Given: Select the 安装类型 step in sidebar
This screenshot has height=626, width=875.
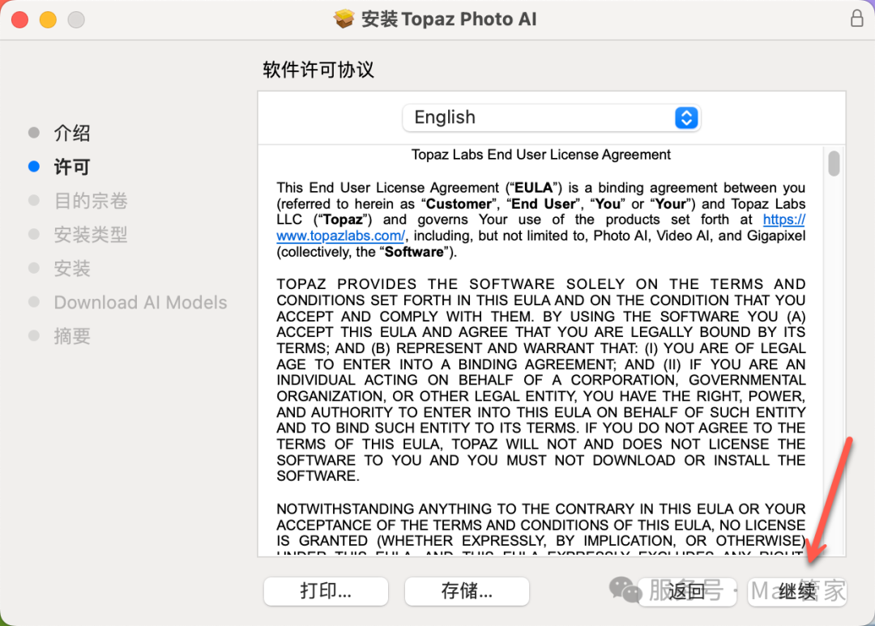Looking at the screenshot, I should point(90,235).
